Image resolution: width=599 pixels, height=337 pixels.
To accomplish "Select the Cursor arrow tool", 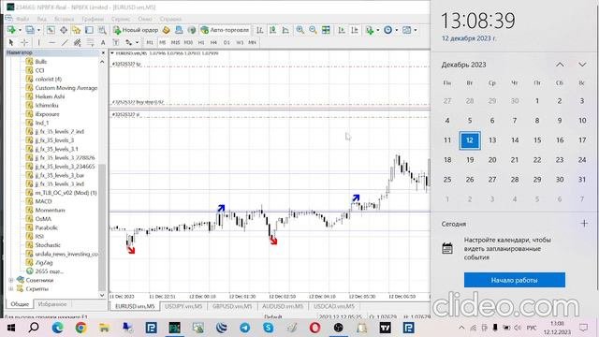I will (x=11, y=42).
